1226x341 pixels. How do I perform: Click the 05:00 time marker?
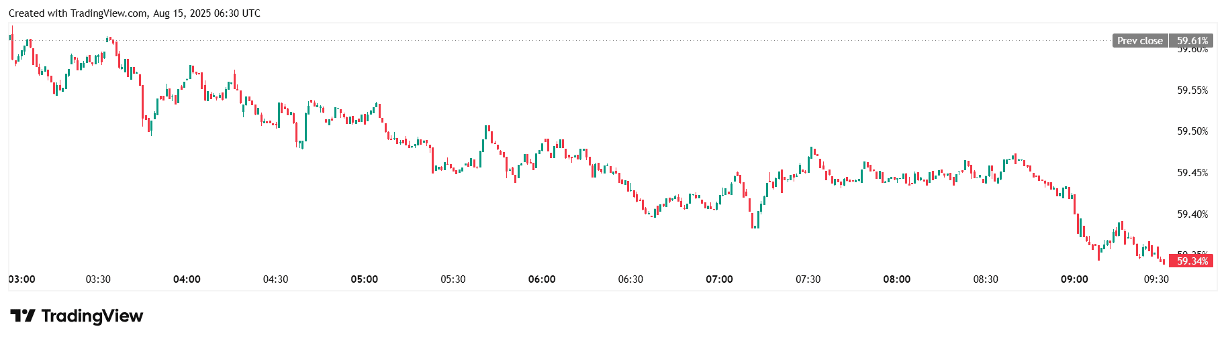coord(364,279)
